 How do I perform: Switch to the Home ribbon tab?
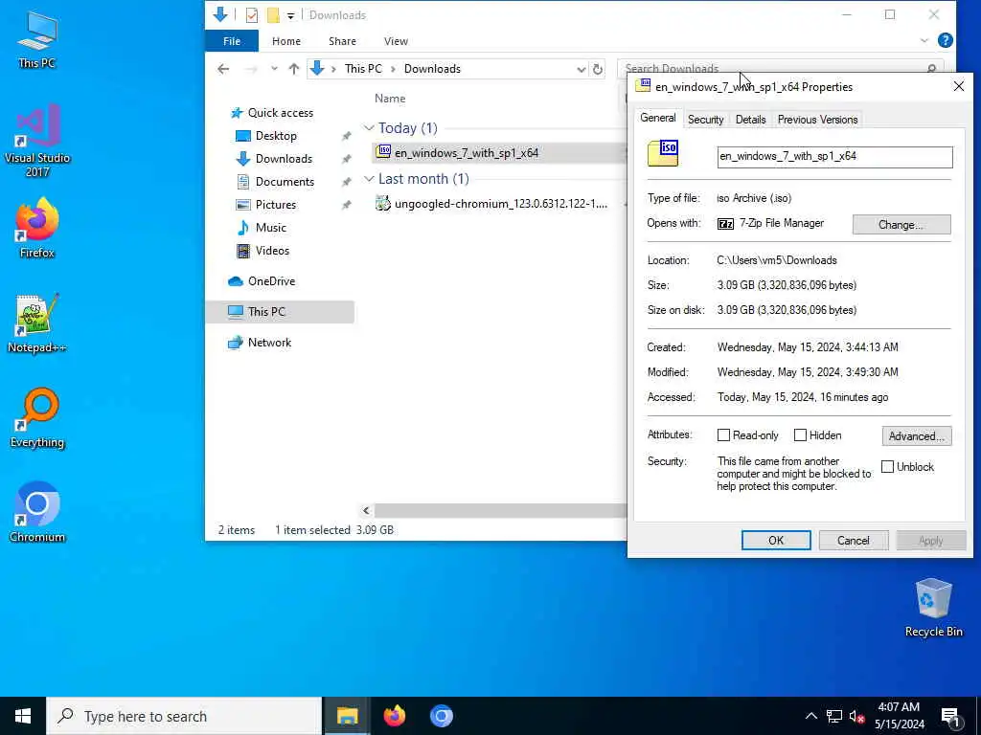pos(285,41)
